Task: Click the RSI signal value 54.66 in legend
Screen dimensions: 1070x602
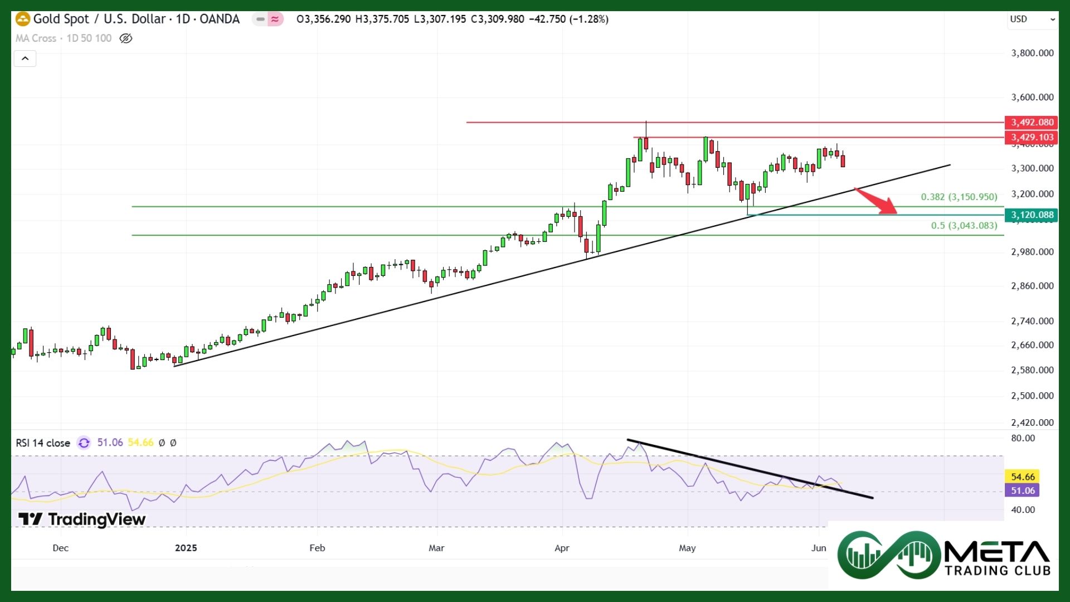Action: [x=140, y=443]
